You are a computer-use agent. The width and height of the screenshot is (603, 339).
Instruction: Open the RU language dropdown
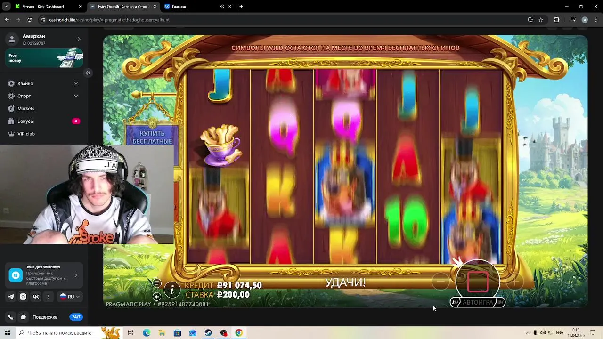[x=69, y=297]
